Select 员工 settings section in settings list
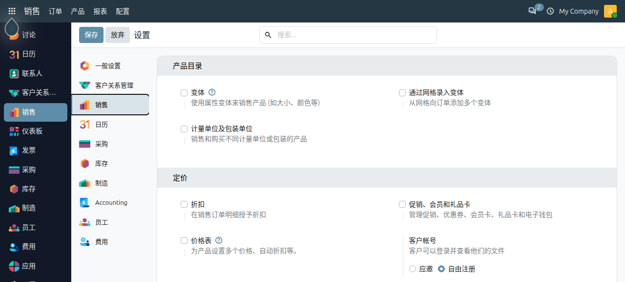Image resolution: width=625 pixels, height=282 pixels. click(x=110, y=222)
